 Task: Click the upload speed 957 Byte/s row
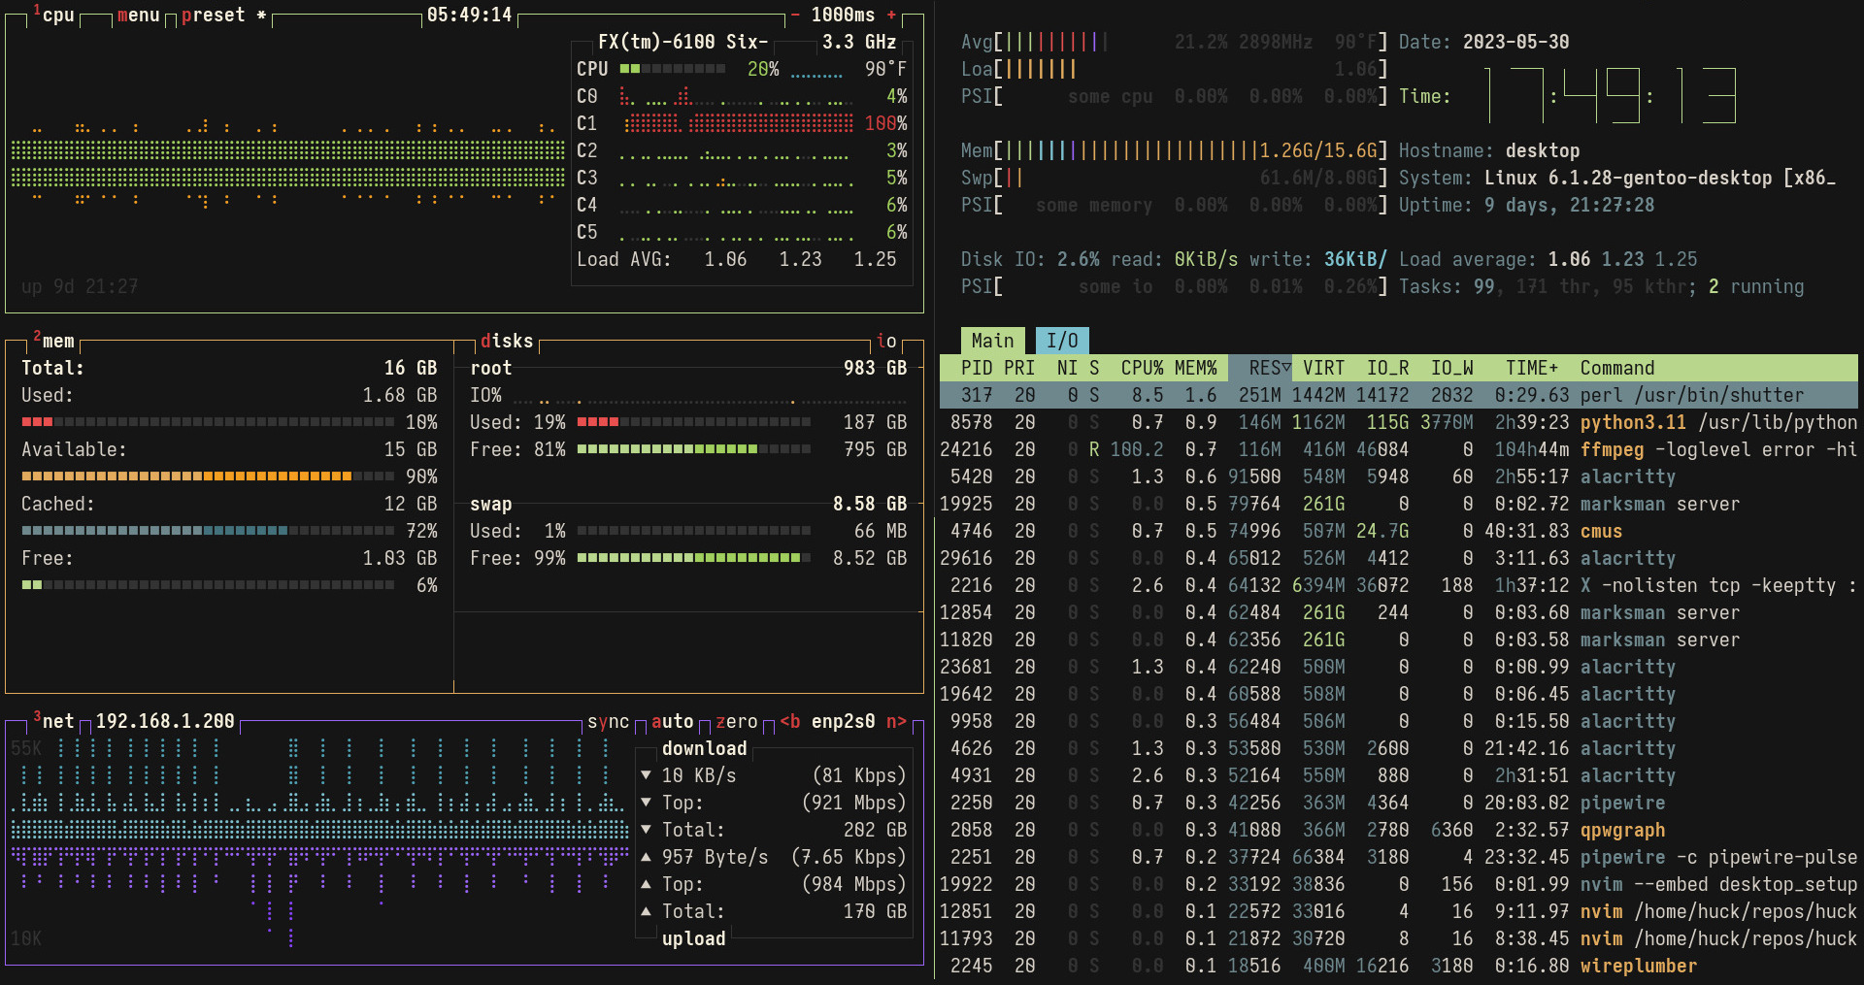pos(774,857)
